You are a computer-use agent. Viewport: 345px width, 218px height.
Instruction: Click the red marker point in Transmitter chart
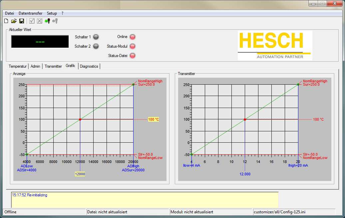(x=245, y=119)
